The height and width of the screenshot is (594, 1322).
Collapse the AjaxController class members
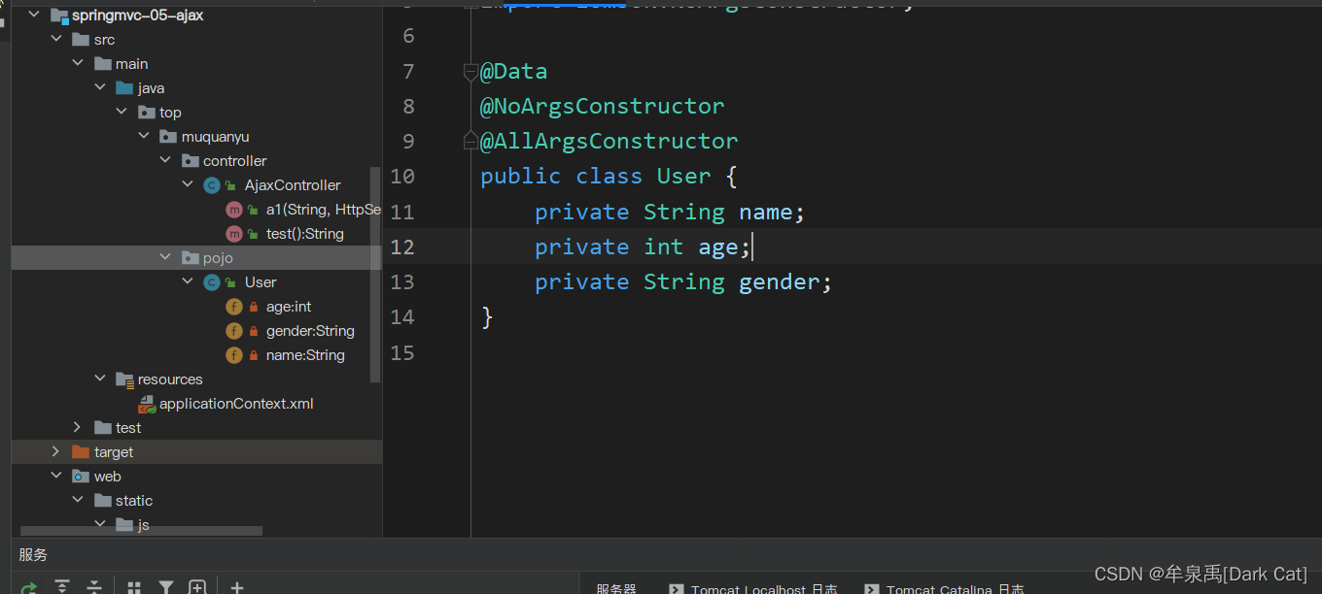coord(188,184)
